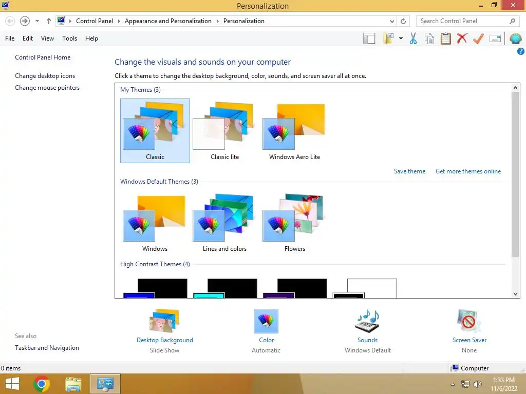
Task: Go back with the Back arrow
Action: click(x=10, y=21)
